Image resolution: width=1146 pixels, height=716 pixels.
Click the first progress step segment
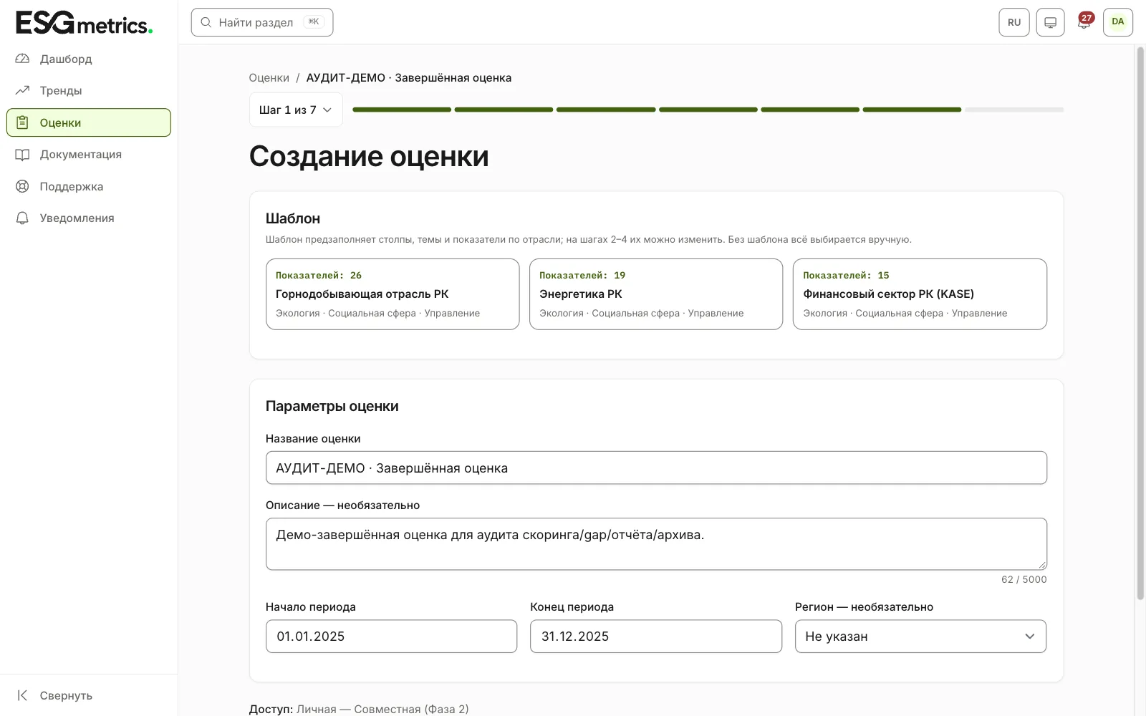pyautogui.click(x=402, y=110)
